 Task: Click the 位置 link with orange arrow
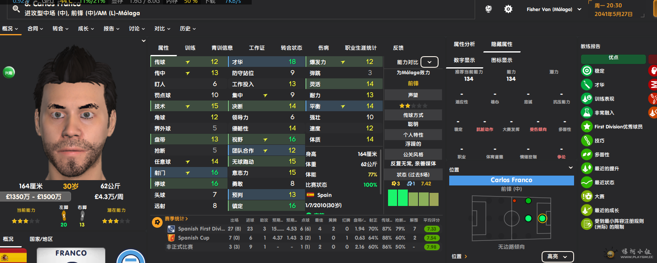tap(459, 256)
